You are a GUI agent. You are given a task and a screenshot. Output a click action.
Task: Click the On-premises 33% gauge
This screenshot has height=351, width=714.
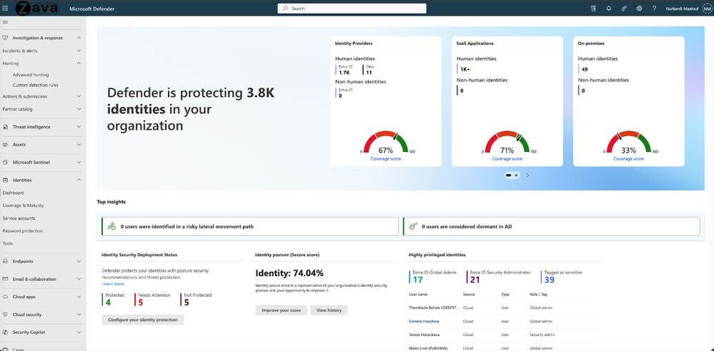click(x=628, y=142)
